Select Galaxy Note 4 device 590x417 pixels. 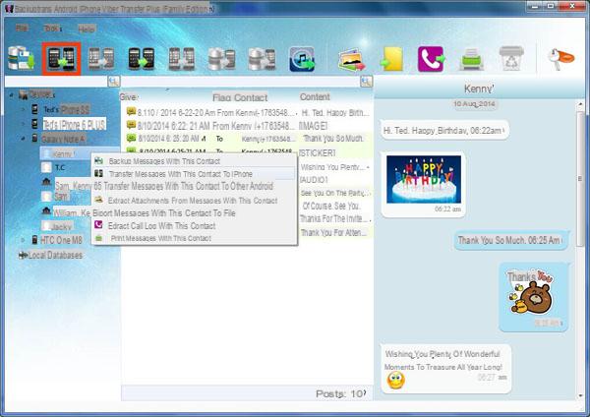pos(63,140)
